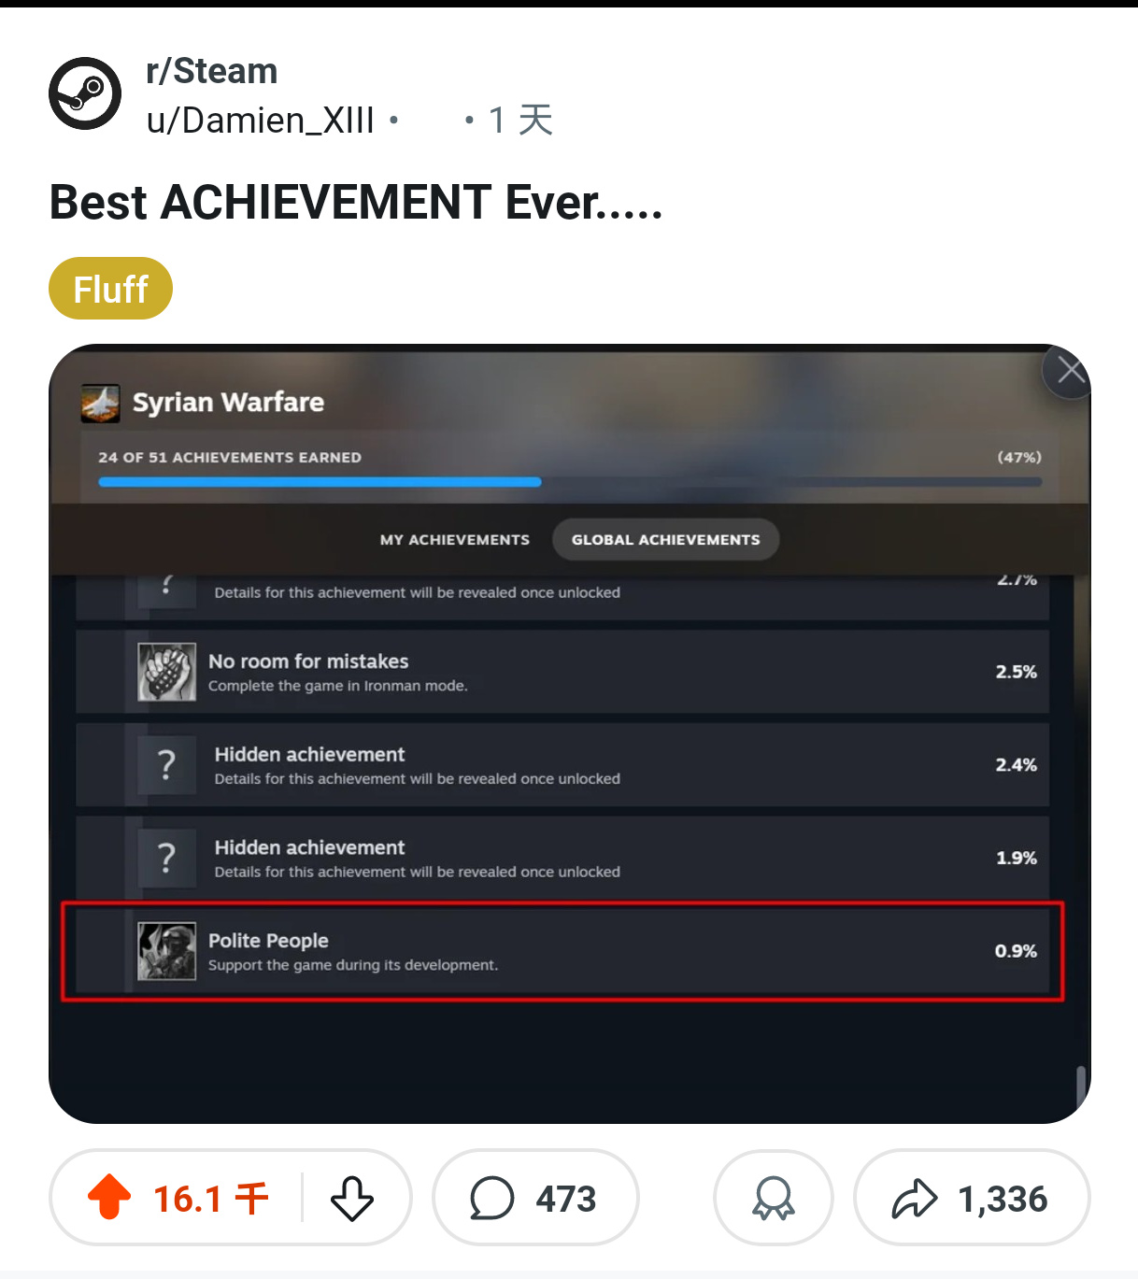The height and width of the screenshot is (1279, 1138).
Task: Upvote the post with the orange arrow
Action: [x=109, y=1197]
